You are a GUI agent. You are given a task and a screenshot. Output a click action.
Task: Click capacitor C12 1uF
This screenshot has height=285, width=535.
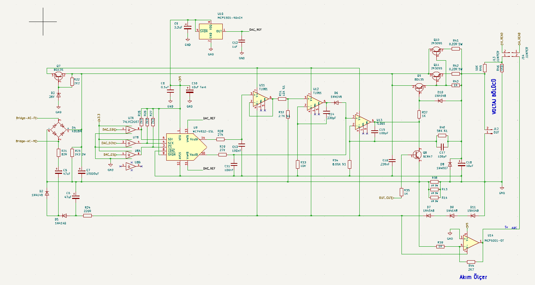[x=242, y=41]
